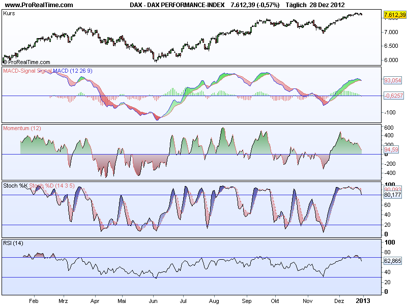Click the Feb time axis label
The height and width of the screenshot is (305, 407).
[34, 301]
